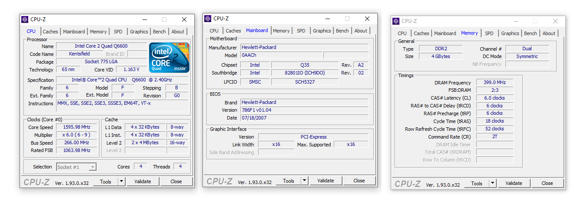
Task: Select SPD tab in the middle Mainboard window
Action: click(301, 31)
